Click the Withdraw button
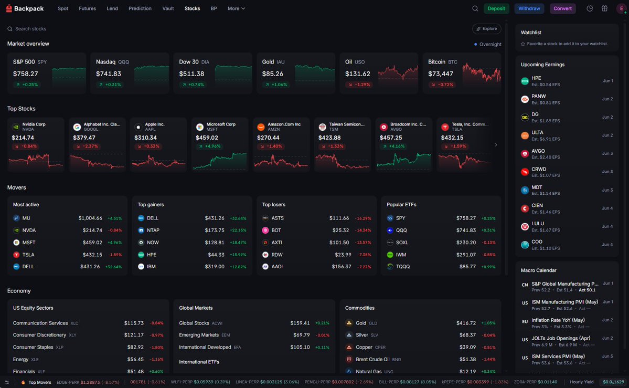Screen dimensions: 629x388 (529, 8)
